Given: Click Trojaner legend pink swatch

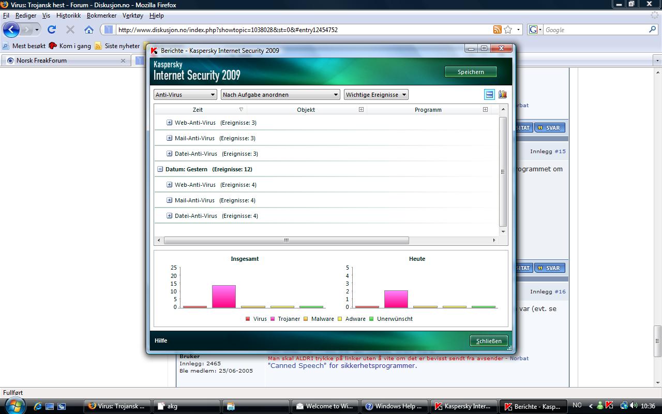Looking at the screenshot, I should point(273,319).
